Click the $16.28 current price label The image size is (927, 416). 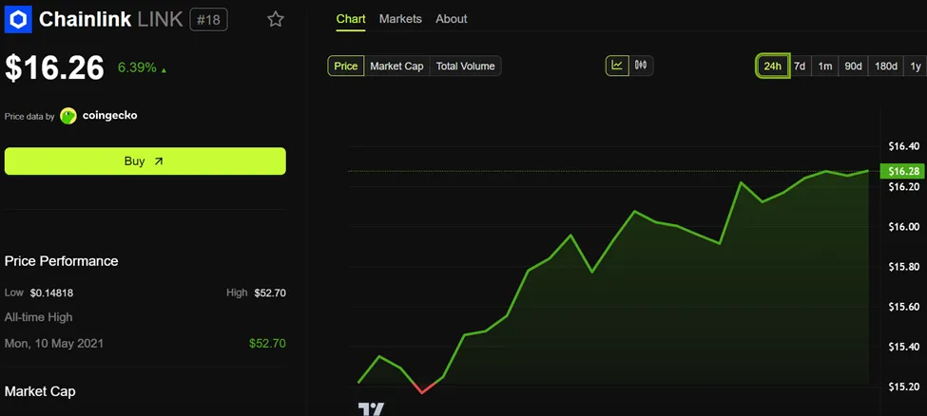coord(902,171)
